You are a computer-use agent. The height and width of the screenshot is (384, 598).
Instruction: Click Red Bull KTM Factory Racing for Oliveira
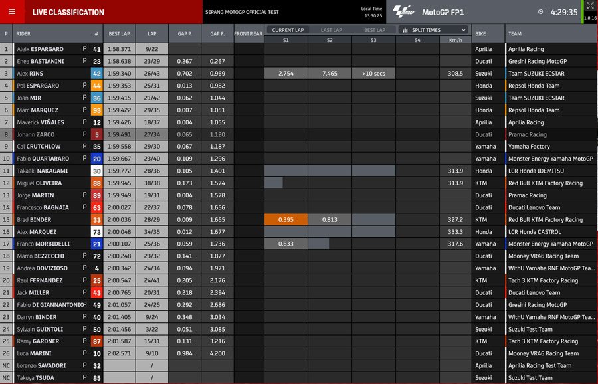545,183
